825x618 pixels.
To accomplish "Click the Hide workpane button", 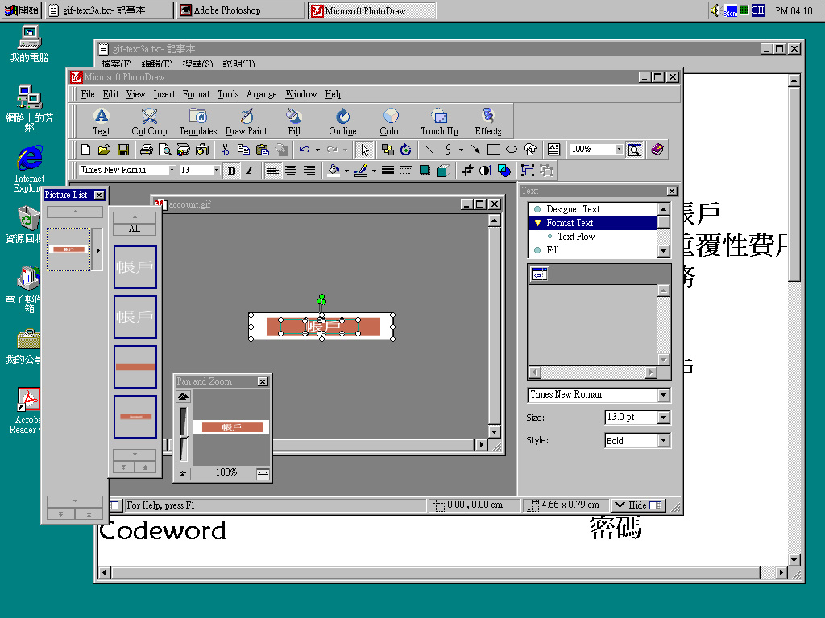I will coord(638,505).
